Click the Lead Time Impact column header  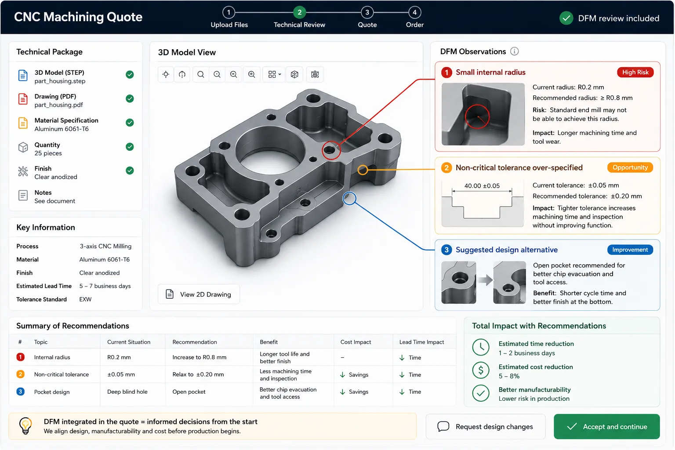click(x=421, y=342)
